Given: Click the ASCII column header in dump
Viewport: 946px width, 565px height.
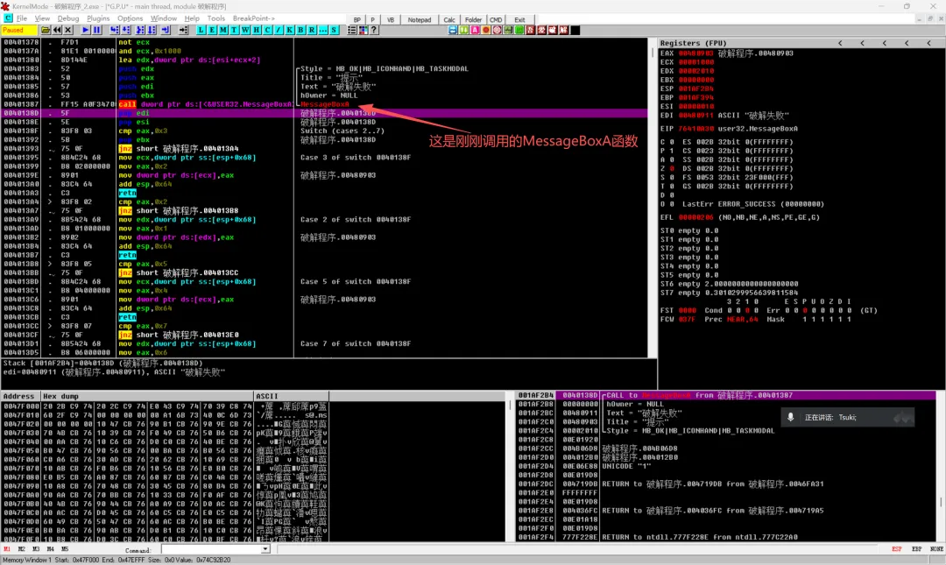Looking at the screenshot, I should (292, 396).
